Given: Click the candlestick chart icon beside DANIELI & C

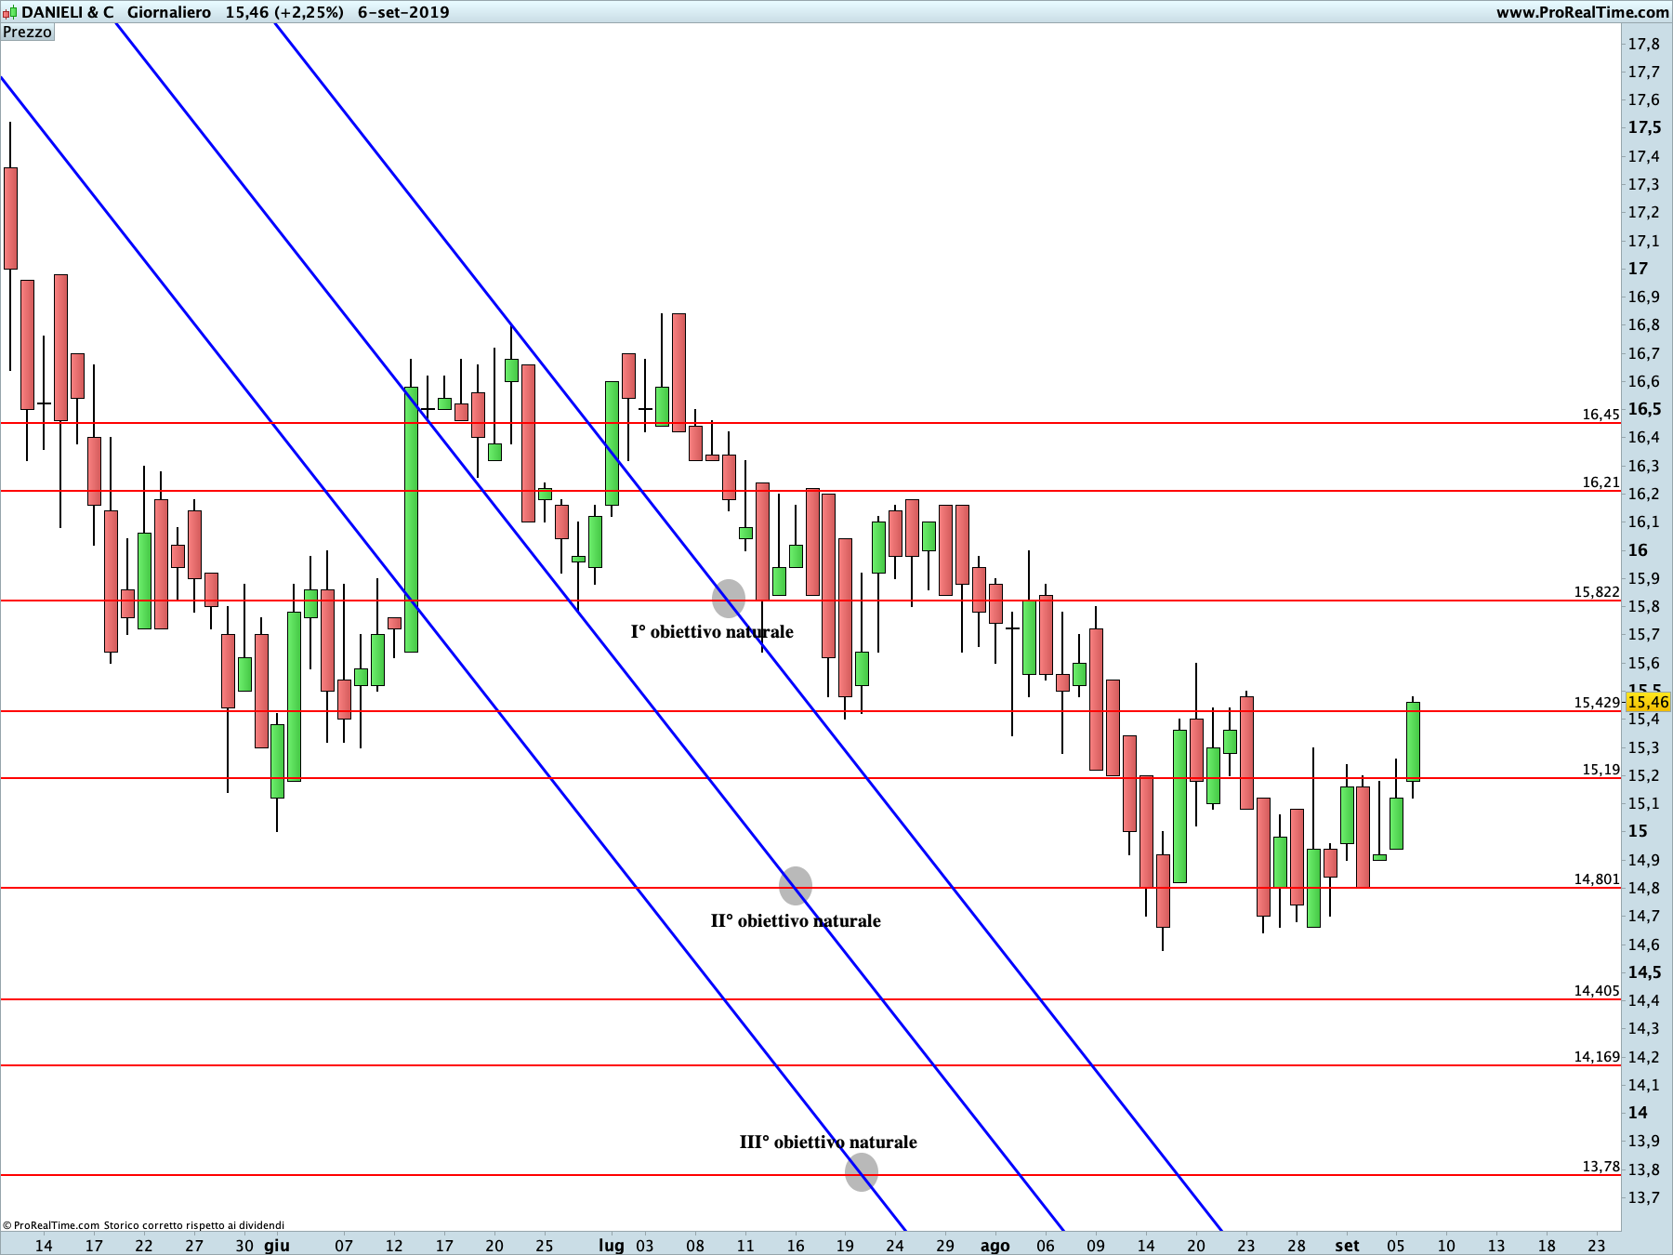Looking at the screenshot, I should click(9, 12).
